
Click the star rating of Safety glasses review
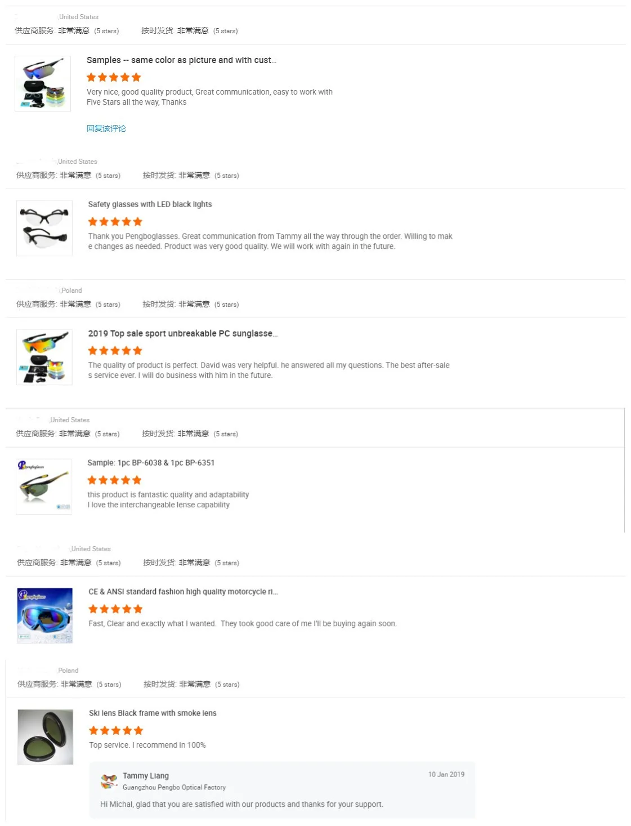[x=115, y=222]
